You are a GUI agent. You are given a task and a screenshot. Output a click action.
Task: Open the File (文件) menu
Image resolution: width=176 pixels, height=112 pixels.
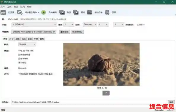(3, 7)
